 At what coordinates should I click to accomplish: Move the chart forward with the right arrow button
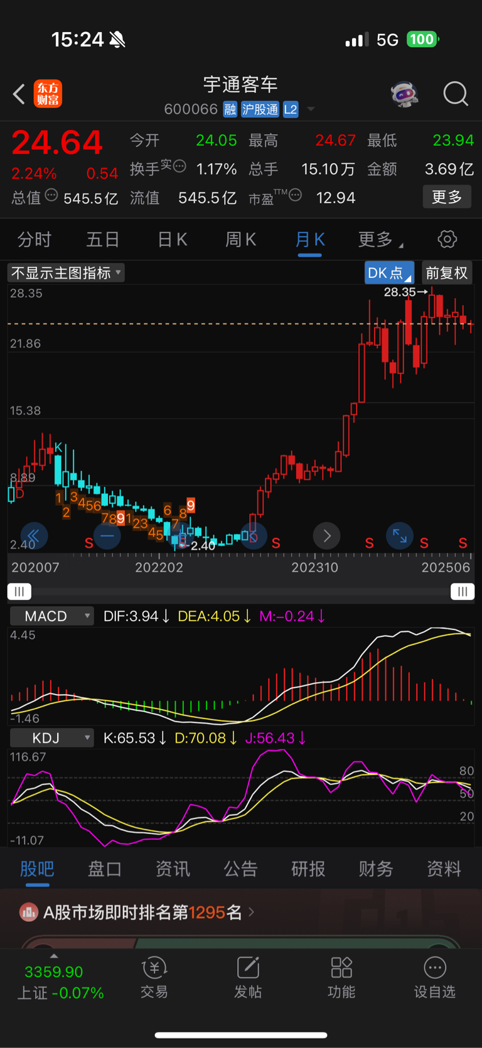326,536
